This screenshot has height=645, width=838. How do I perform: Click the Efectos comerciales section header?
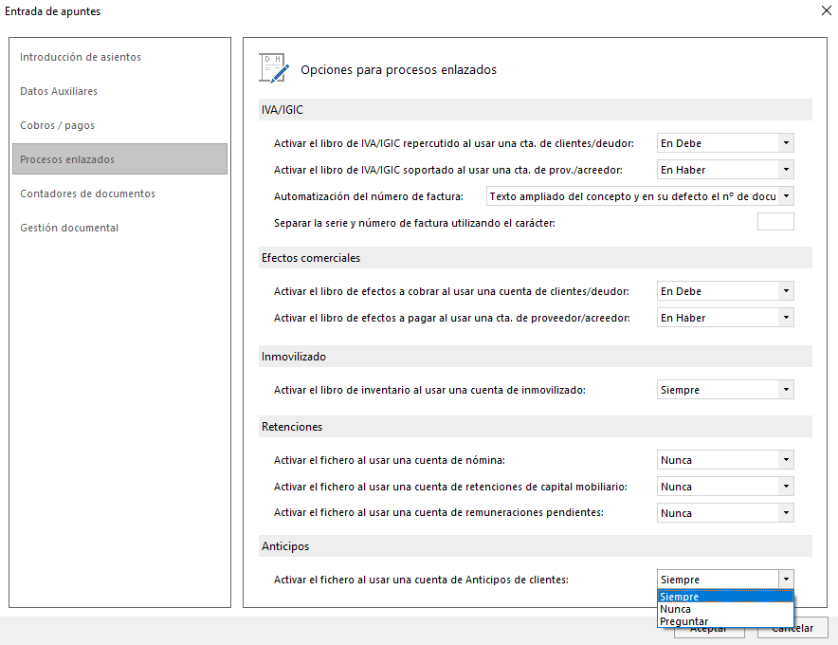coord(535,258)
